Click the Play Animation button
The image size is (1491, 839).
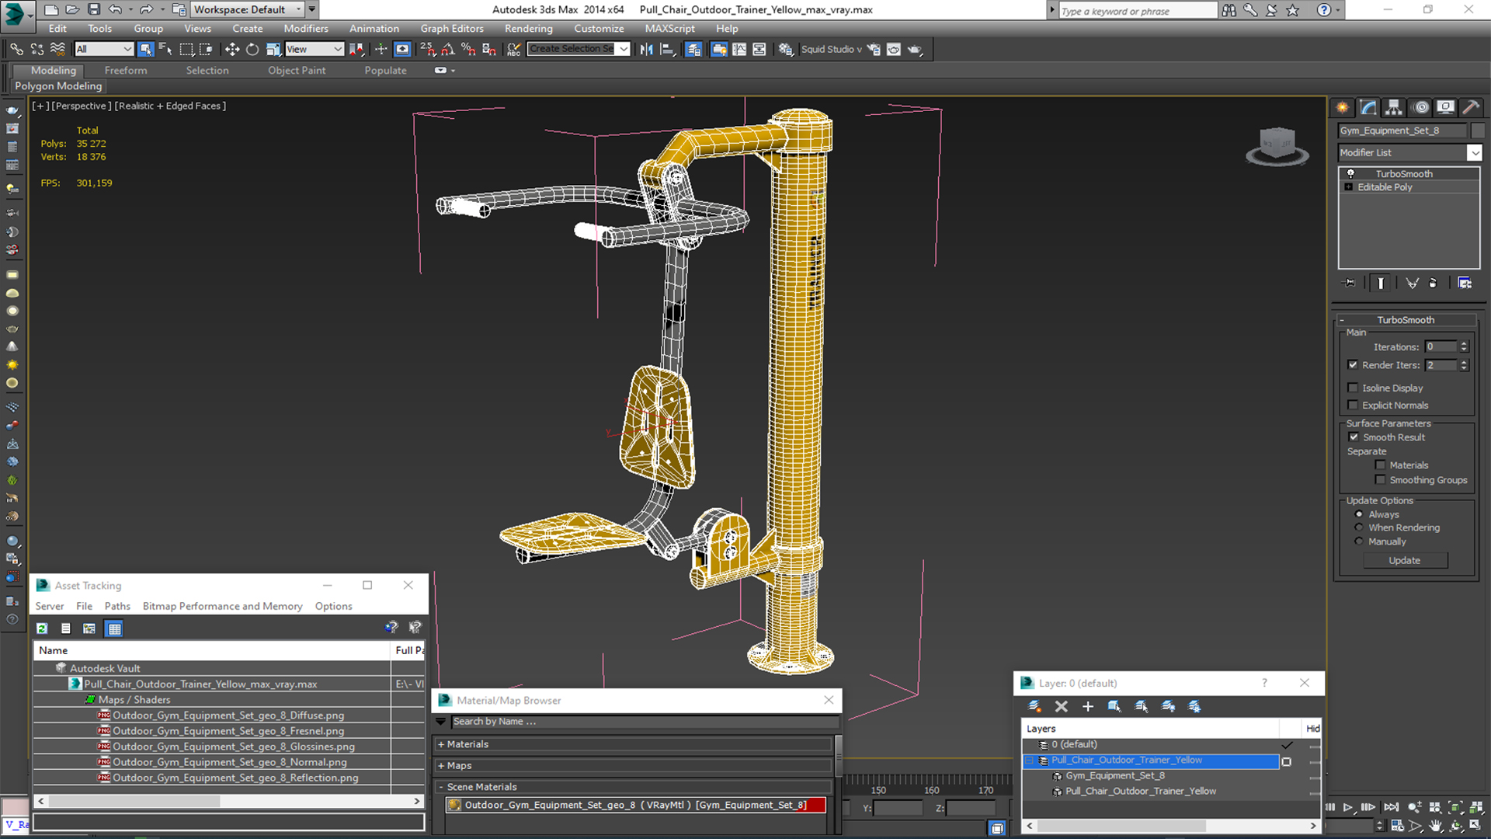tap(1348, 807)
